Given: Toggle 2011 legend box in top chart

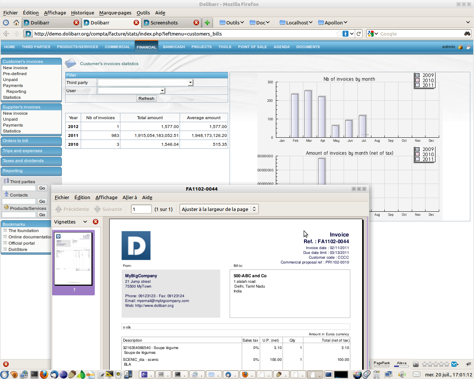Looking at the screenshot, I should click(x=417, y=85).
